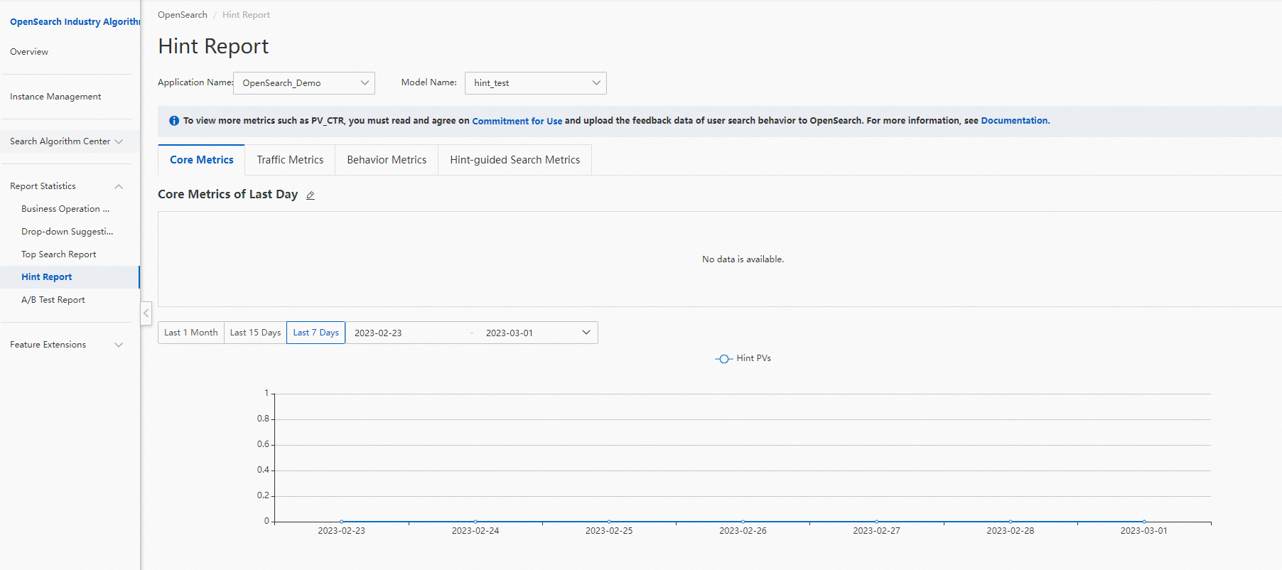The height and width of the screenshot is (570, 1282).
Task: Click the edit pencil icon beside Core Metrics of Last Day
Action: coord(311,195)
